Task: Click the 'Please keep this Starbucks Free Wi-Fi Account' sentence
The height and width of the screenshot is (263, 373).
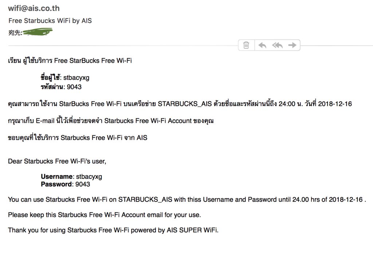Action: pyautogui.click(x=105, y=215)
